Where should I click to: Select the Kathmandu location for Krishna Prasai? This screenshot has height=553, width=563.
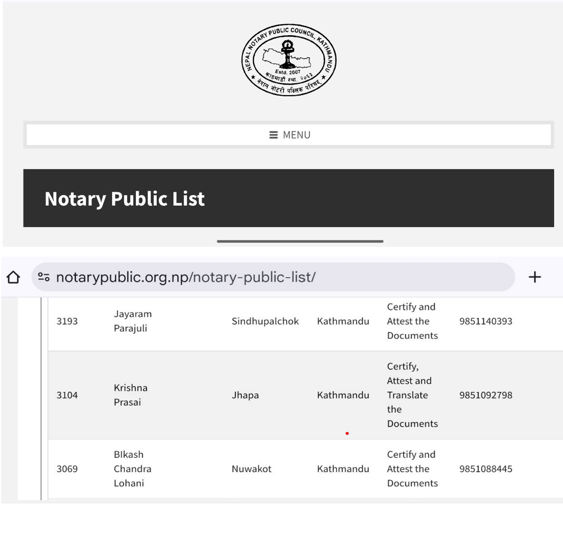click(343, 395)
